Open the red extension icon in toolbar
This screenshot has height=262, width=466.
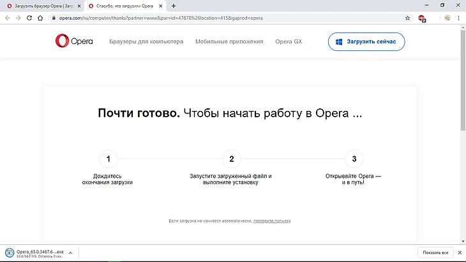pos(422,18)
